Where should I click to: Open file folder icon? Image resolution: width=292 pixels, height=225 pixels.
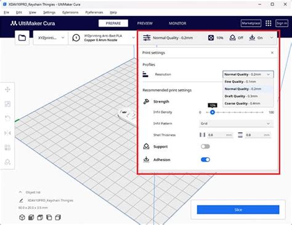pyautogui.click(x=22, y=38)
